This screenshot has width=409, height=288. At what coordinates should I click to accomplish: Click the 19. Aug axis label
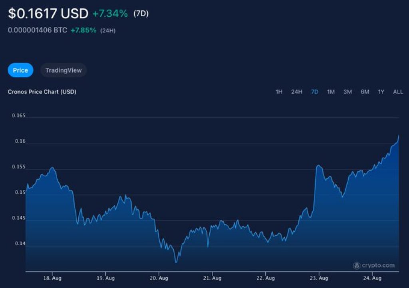(105, 278)
